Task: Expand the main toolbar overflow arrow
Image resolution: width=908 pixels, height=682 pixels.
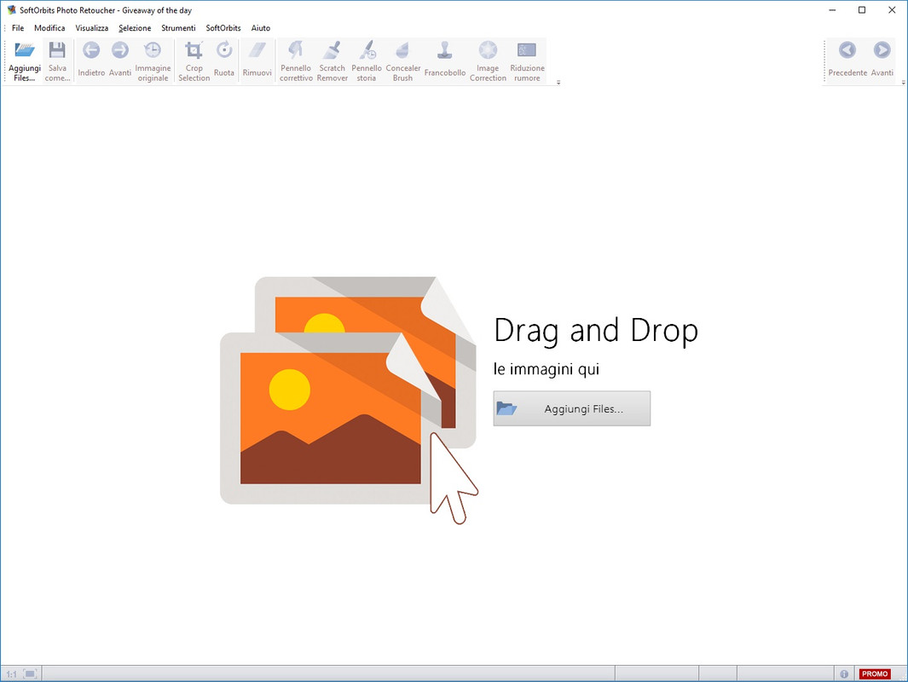Action: (558, 83)
